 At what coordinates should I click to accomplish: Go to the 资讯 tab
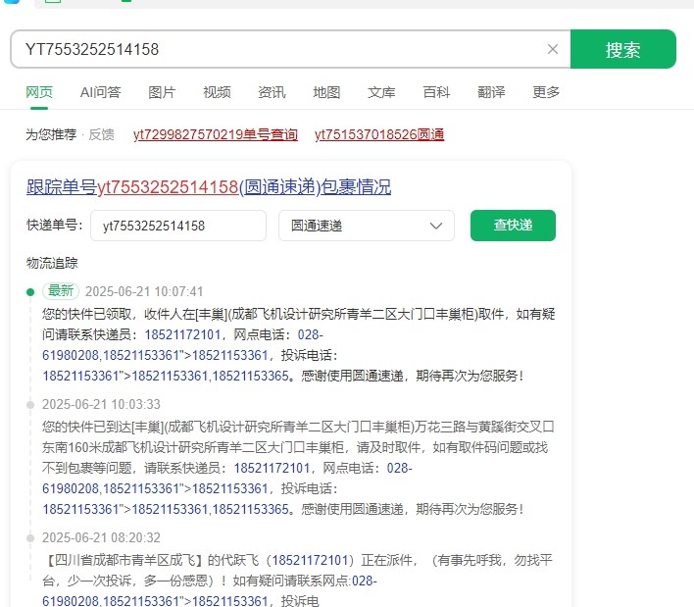272,92
